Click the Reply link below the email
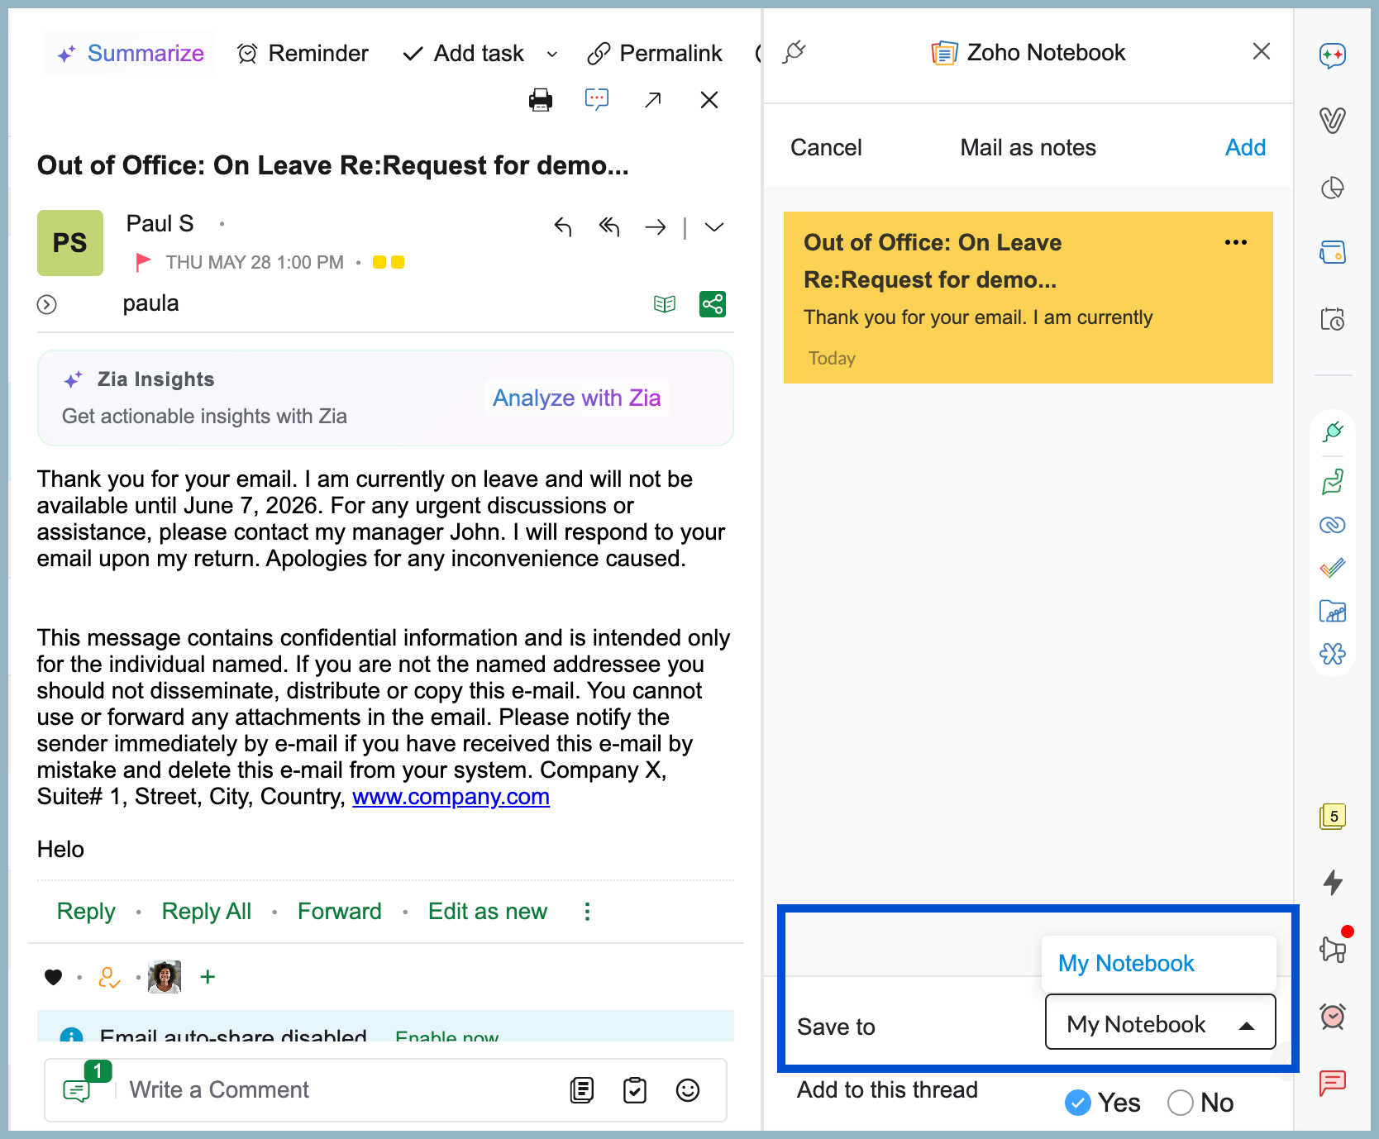The height and width of the screenshot is (1139, 1379). [86, 912]
